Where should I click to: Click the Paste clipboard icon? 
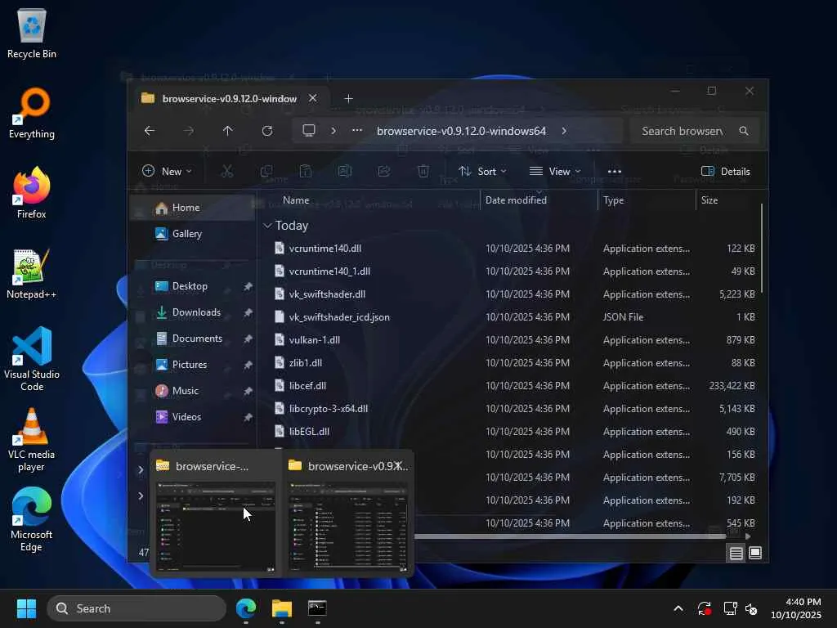coord(306,172)
